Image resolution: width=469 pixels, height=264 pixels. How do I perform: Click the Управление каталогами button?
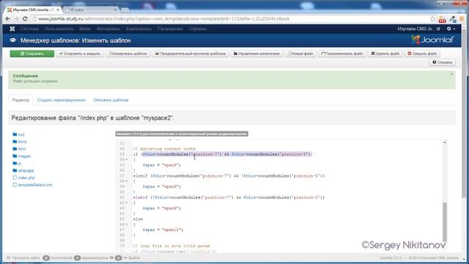pos(256,54)
